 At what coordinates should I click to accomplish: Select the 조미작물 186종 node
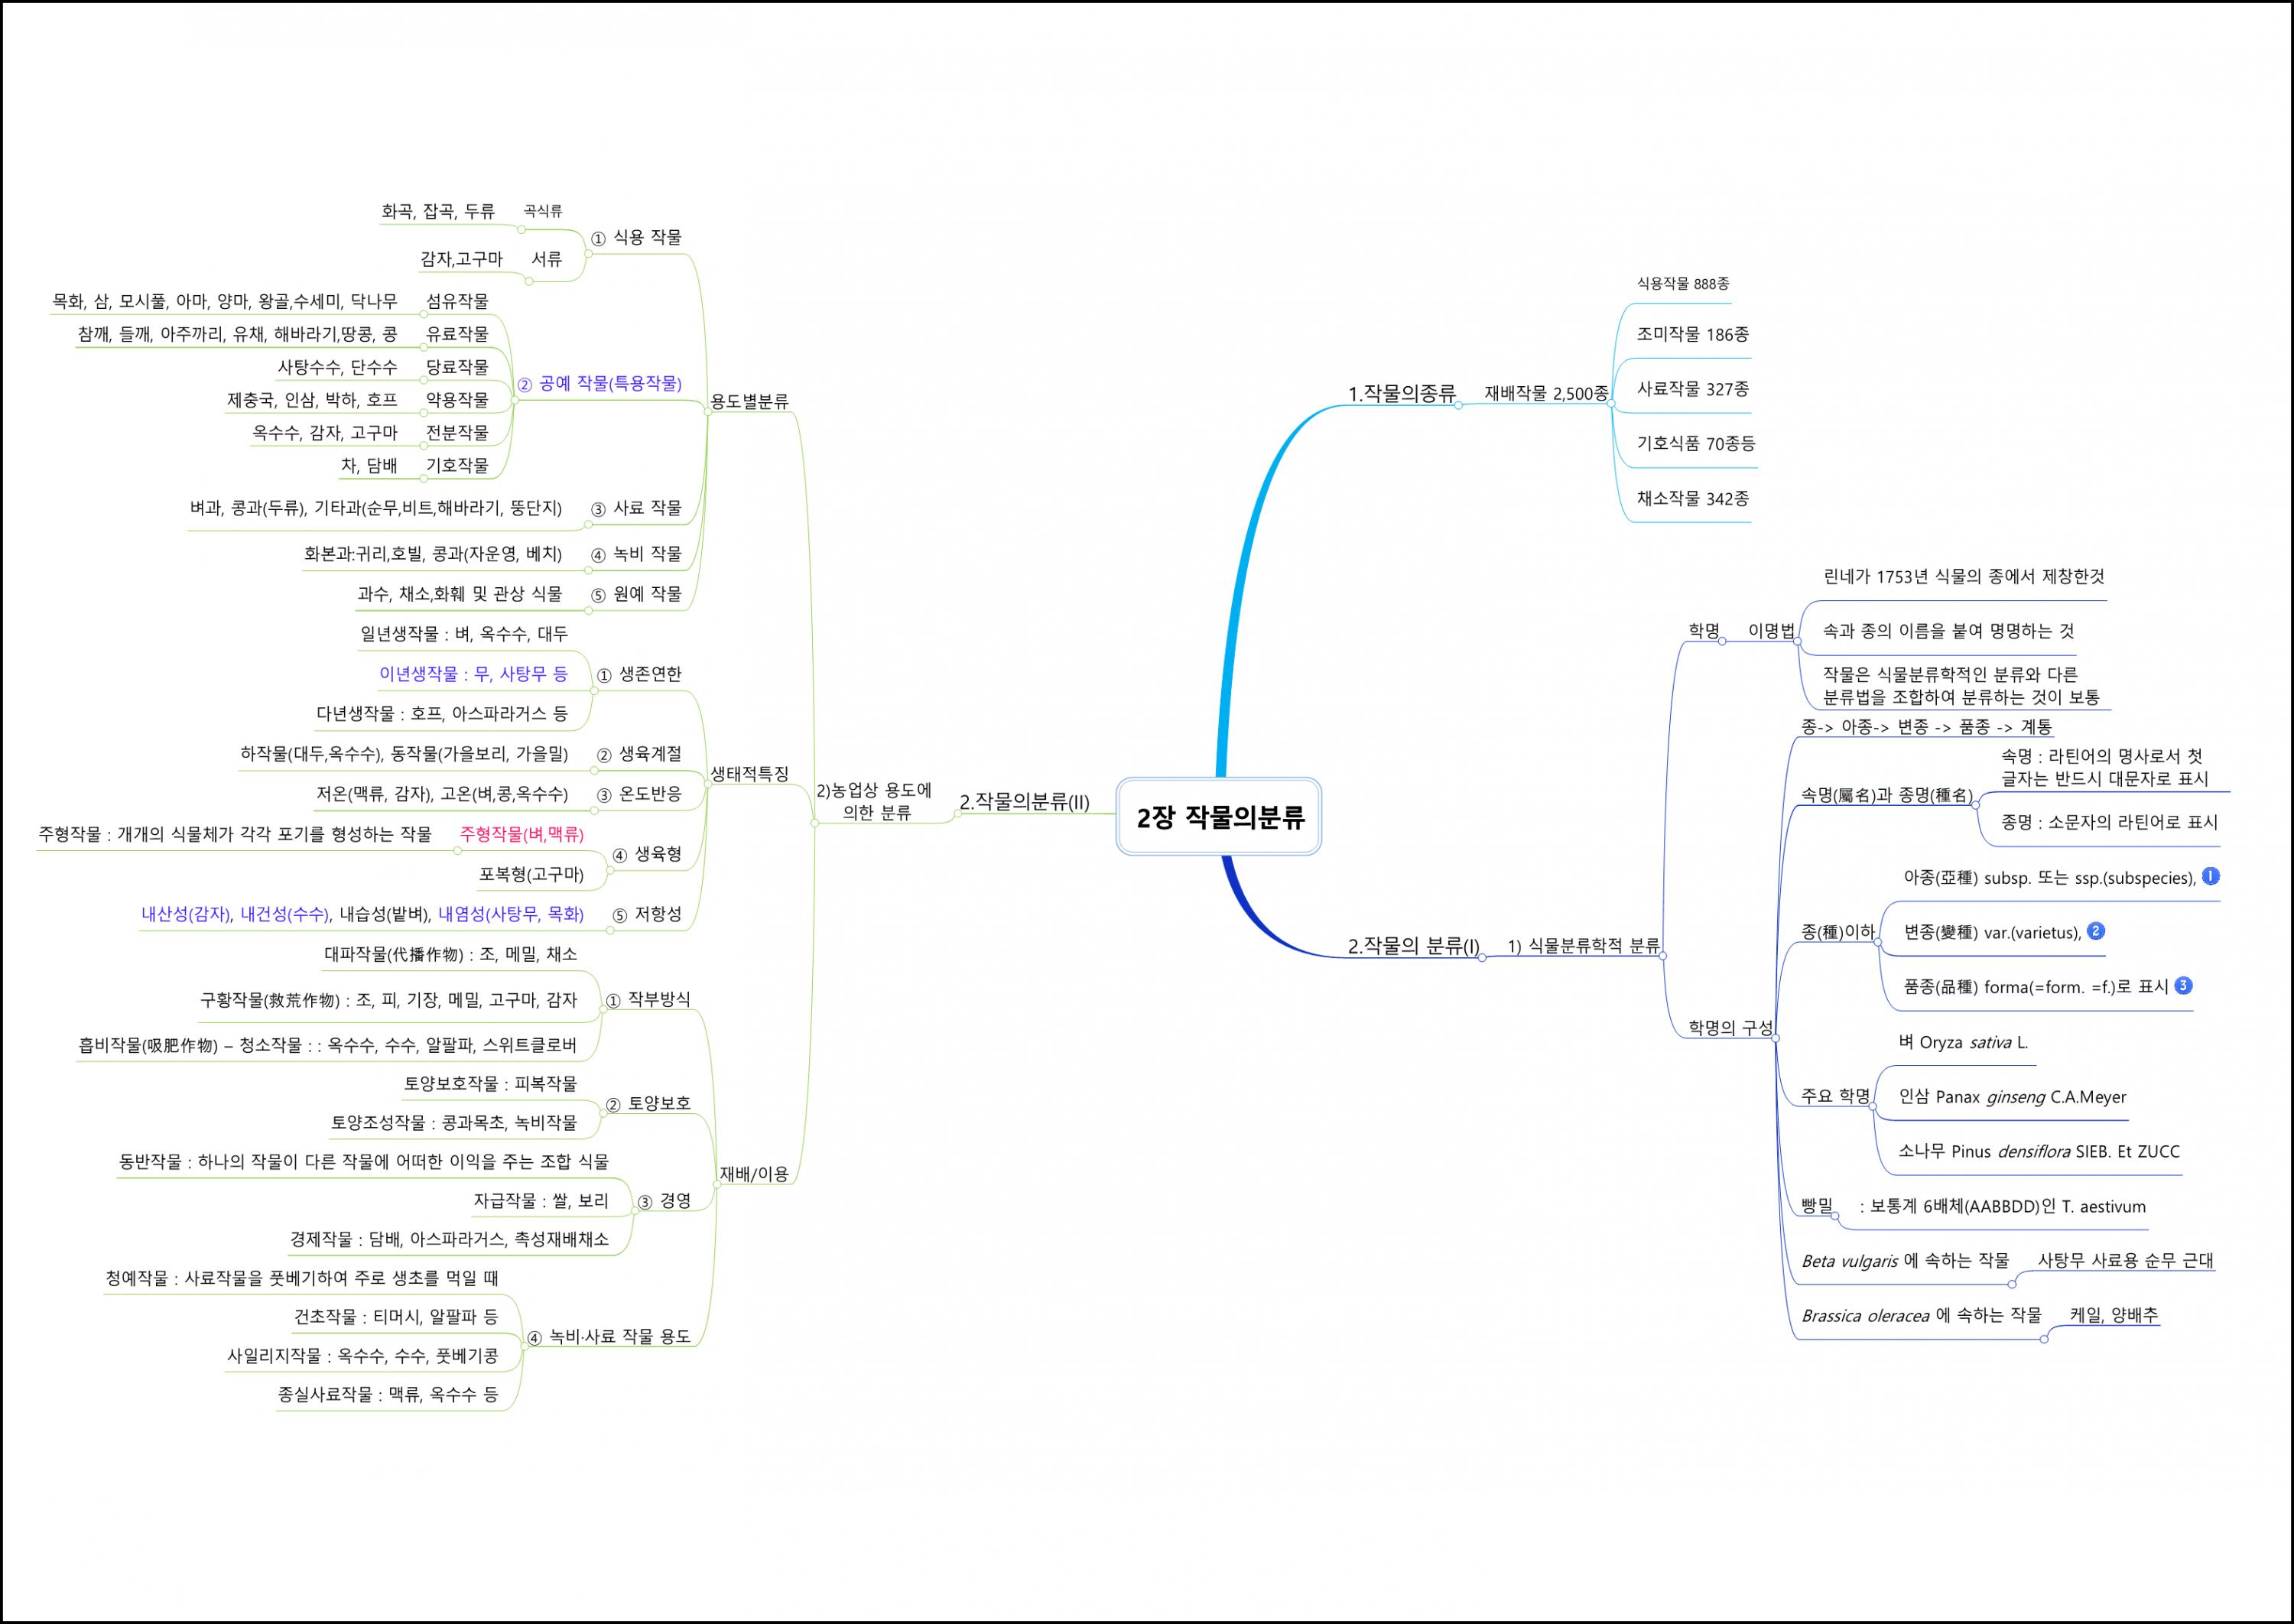[1692, 334]
